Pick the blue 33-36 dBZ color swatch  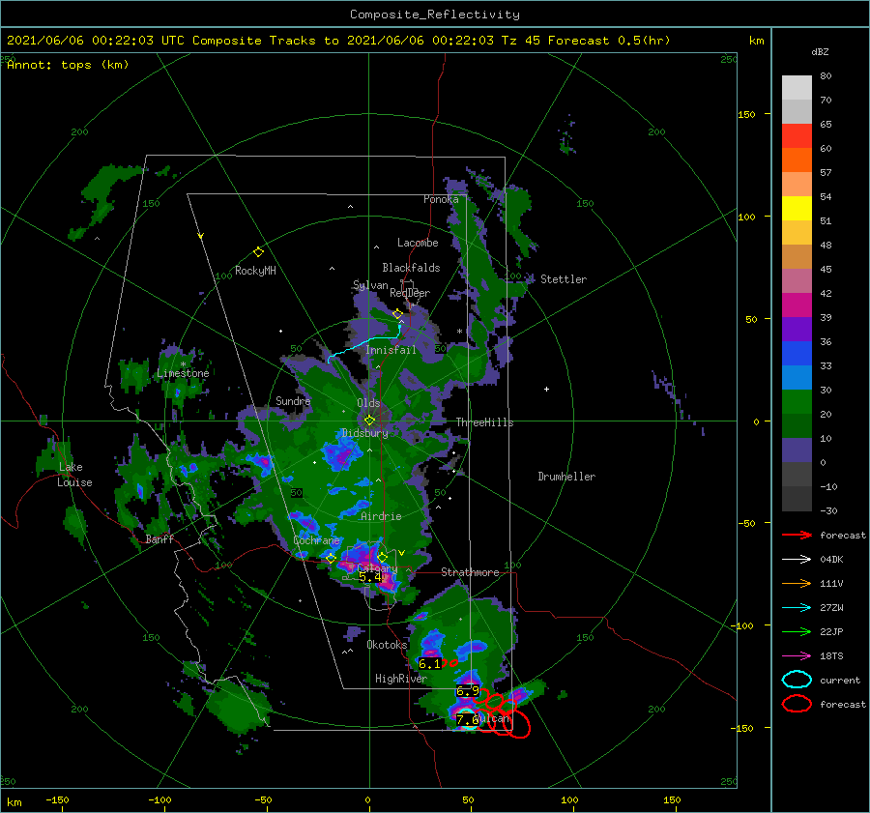pos(797,354)
